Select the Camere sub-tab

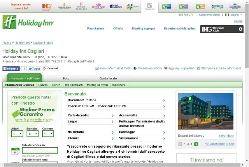coord(43,85)
